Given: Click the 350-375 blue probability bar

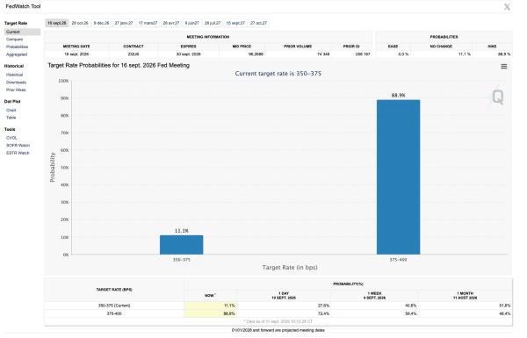Looking at the screenshot, I should [x=182, y=245].
